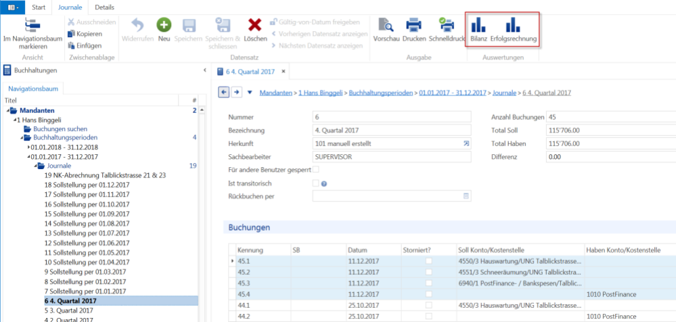Switch to the Details ribbon tab
676x322 pixels.
pos(105,7)
